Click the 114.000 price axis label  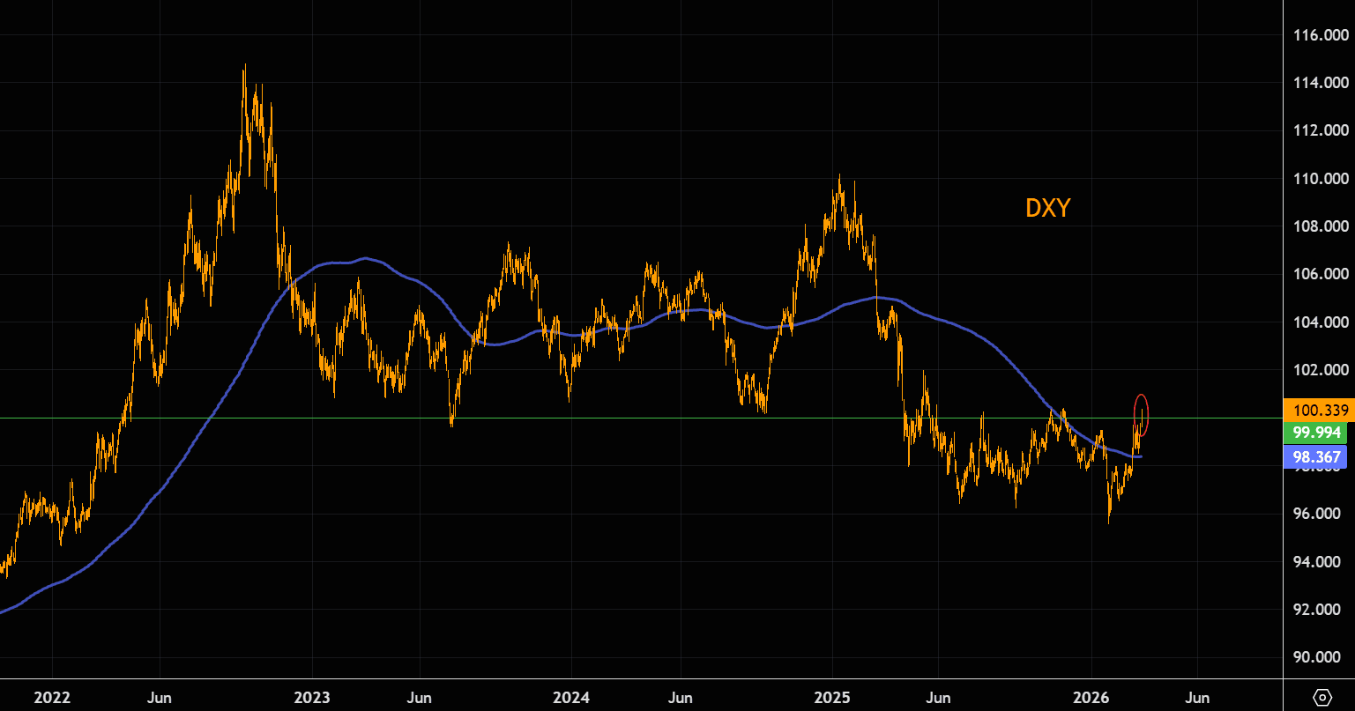(1319, 83)
